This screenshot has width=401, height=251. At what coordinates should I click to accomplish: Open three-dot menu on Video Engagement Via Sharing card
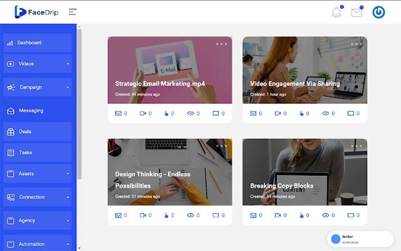pyautogui.click(x=357, y=44)
